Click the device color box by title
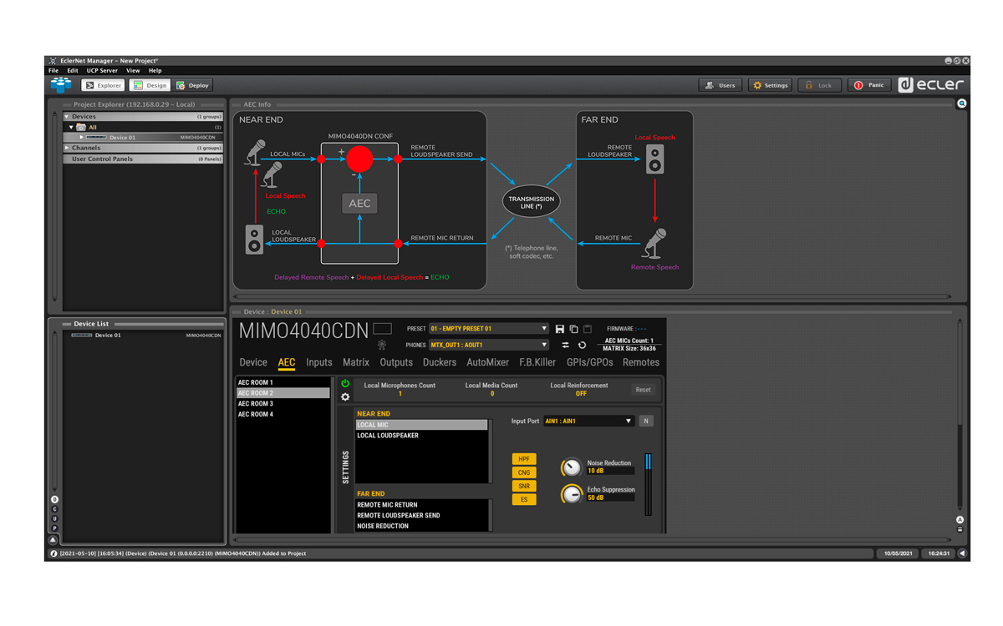Screen dimensions: 1003x626 [x=382, y=329]
